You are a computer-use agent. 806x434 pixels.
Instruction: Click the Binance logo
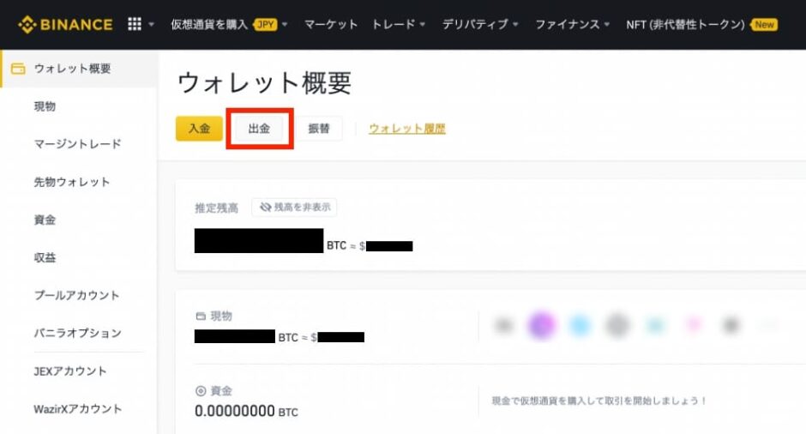[x=65, y=24]
